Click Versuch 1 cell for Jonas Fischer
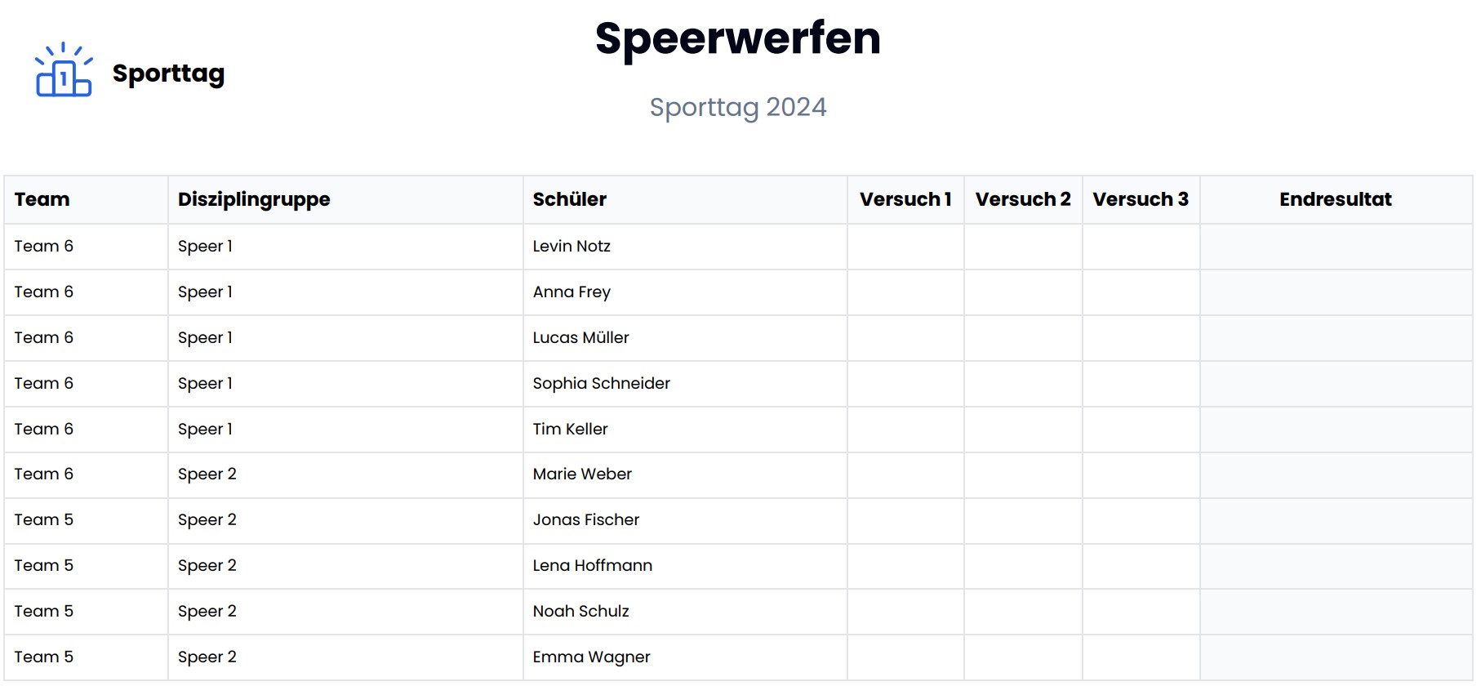 click(905, 520)
